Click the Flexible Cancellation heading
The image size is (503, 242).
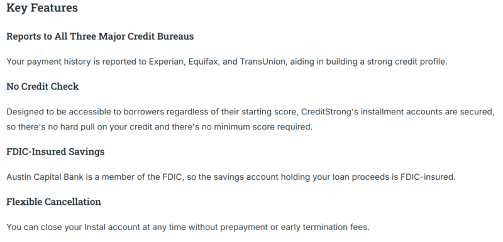(x=53, y=202)
